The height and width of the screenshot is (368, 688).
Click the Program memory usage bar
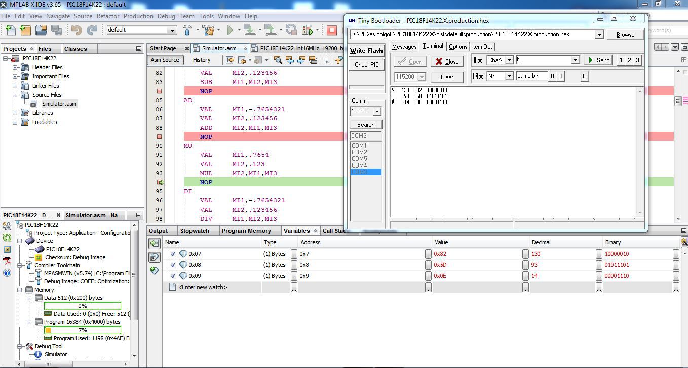coord(83,330)
